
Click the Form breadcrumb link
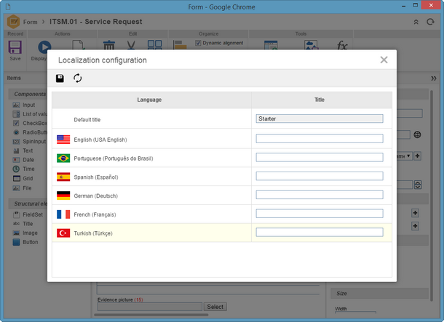click(31, 22)
